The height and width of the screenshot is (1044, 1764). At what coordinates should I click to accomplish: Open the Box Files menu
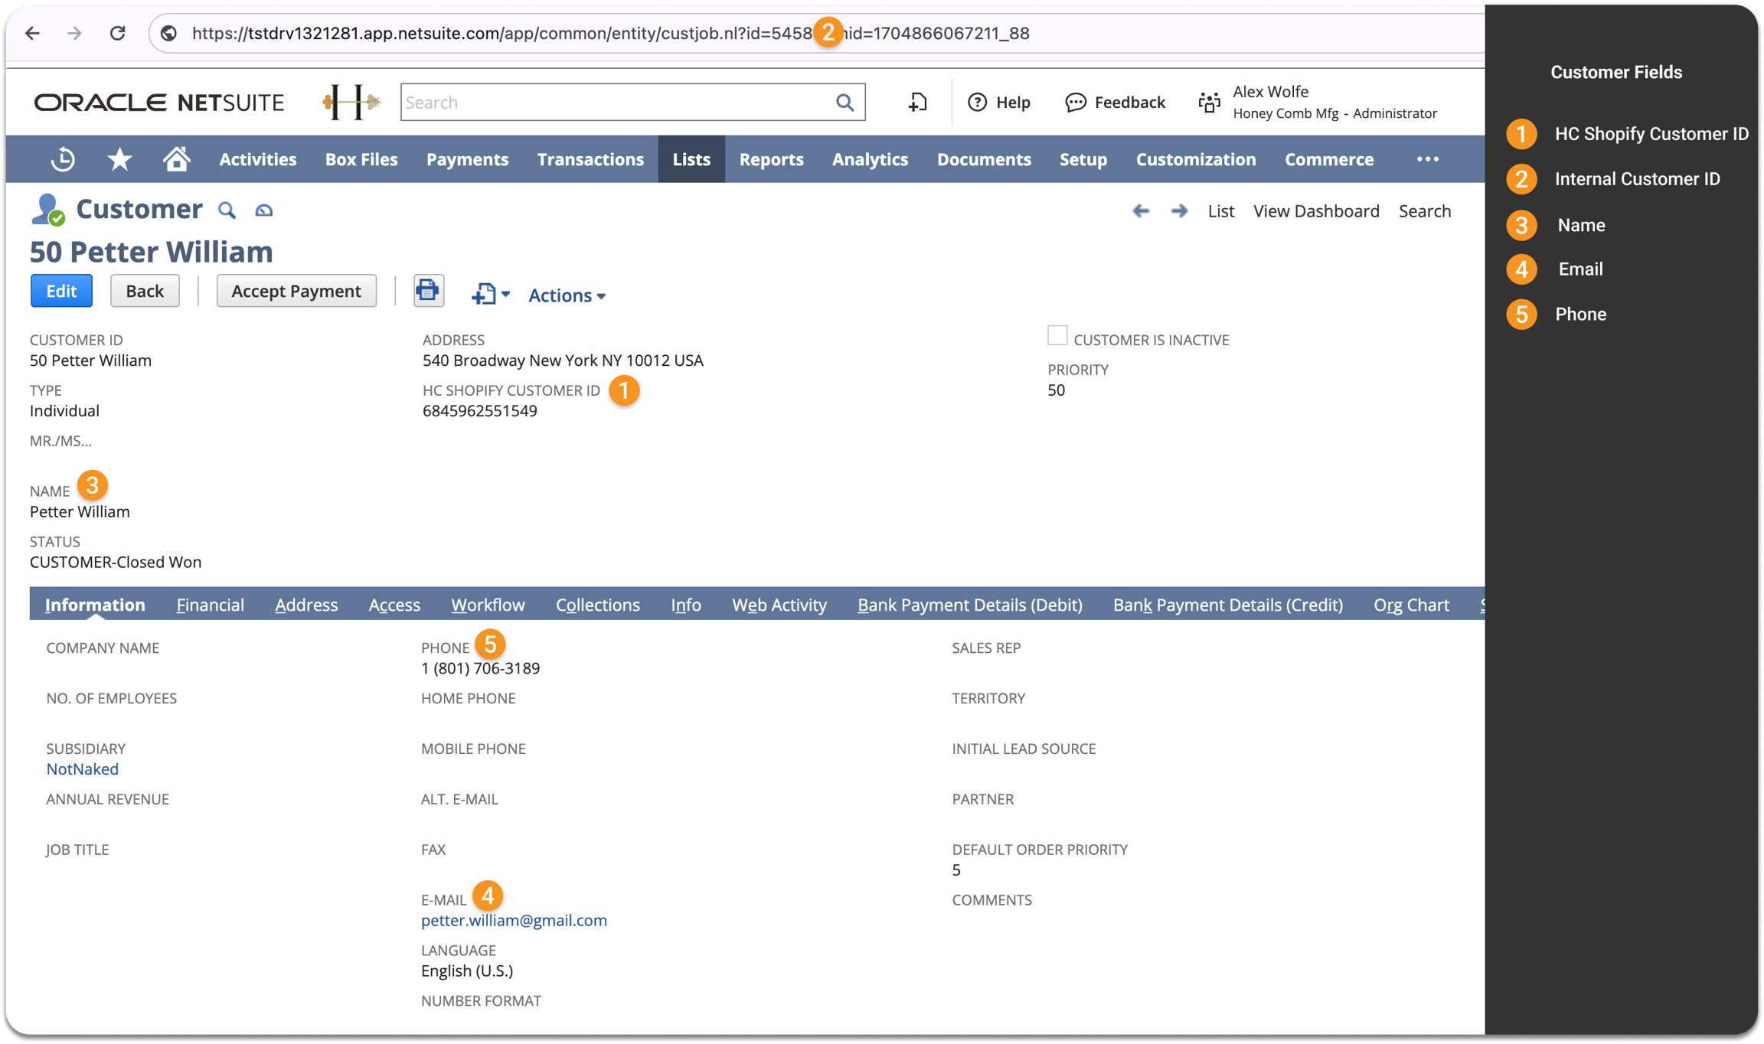(x=361, y=159)
